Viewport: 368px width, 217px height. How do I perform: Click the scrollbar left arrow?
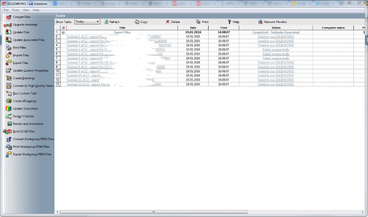(x=57, y=212)
